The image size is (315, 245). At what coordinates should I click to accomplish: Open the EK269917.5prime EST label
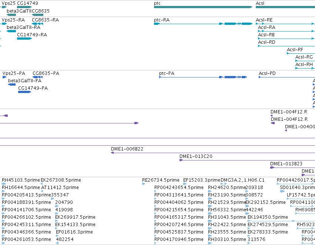tap(76, 218)
